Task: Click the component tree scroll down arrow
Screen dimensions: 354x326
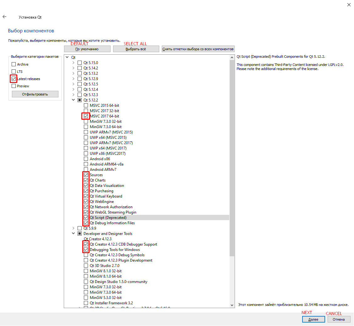Action: point(232,305)
